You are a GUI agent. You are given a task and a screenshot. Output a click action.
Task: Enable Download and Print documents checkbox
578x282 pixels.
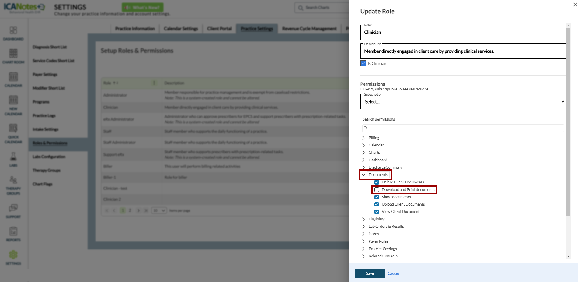[x=377, y=190]
